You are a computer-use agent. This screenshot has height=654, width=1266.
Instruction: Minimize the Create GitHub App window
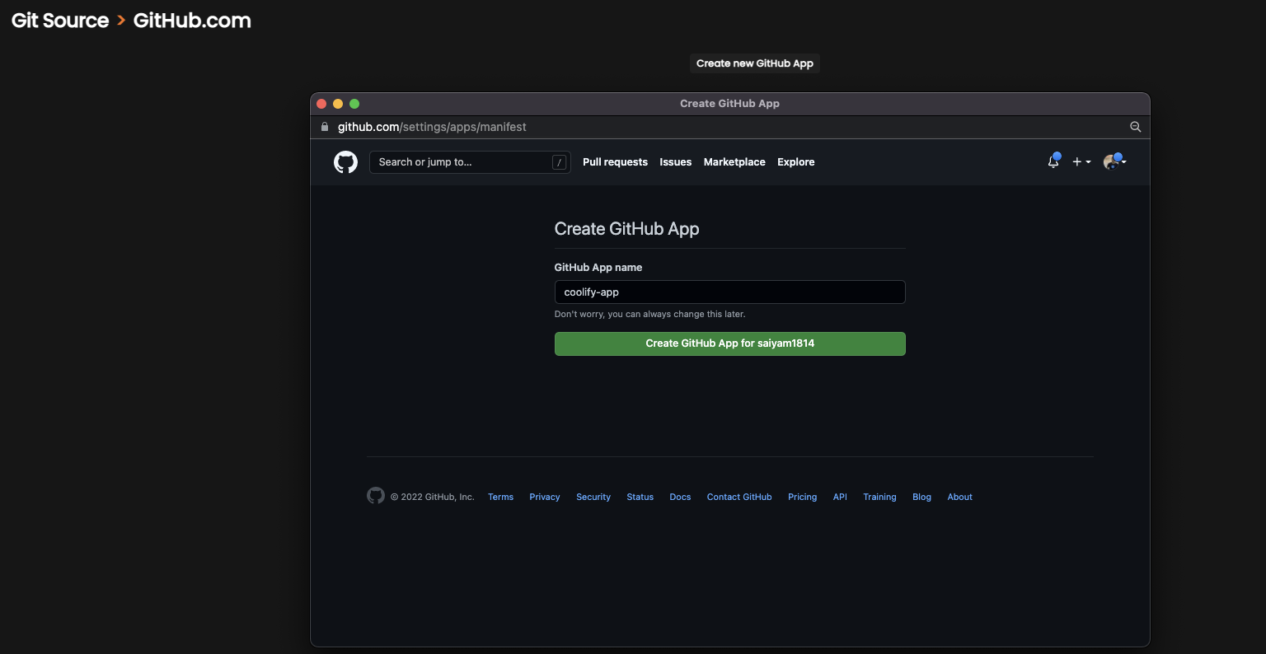point(338,104)
